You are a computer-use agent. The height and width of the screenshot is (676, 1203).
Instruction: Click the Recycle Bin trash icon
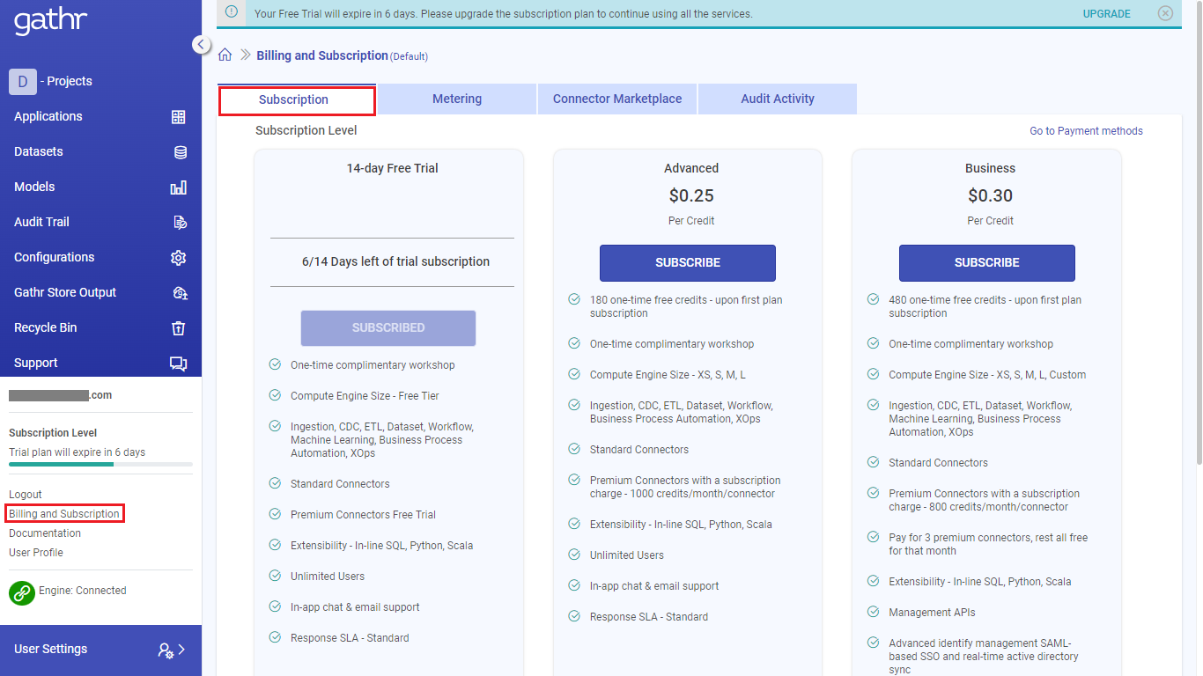(x=178, y=328)
